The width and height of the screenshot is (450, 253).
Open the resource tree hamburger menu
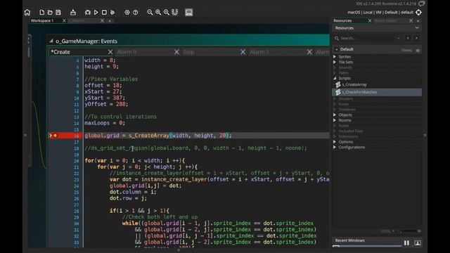point(418,51)
